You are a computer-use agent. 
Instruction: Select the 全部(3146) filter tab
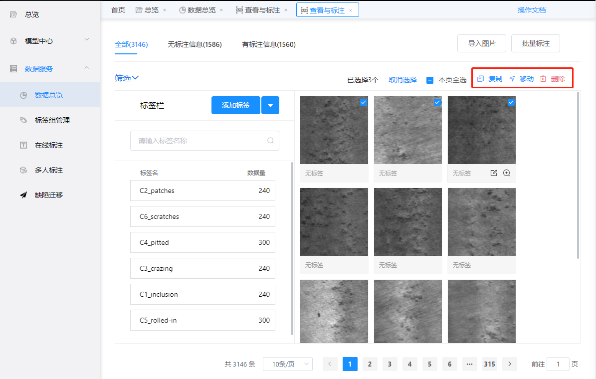(131, 44)
